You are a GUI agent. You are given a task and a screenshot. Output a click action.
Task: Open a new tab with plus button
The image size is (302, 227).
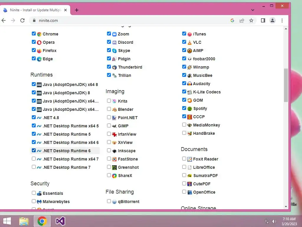coord(77,10)
